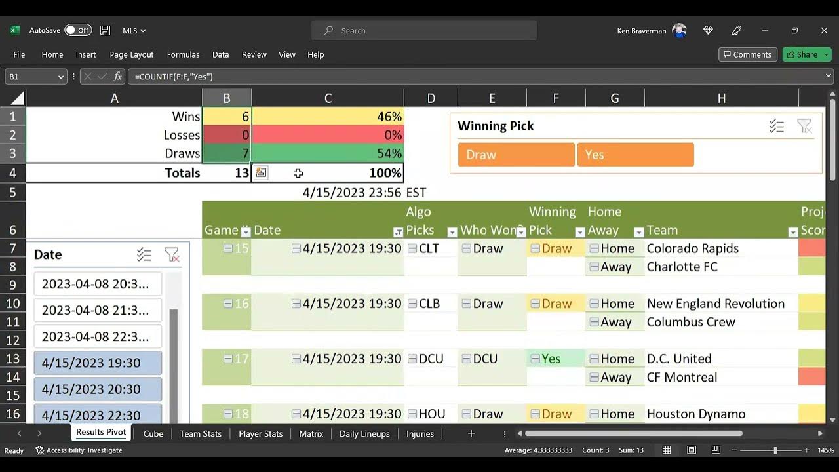839x472 pixels.
Task: Switch to Normal view icon
Action: [x=667, y=450]
